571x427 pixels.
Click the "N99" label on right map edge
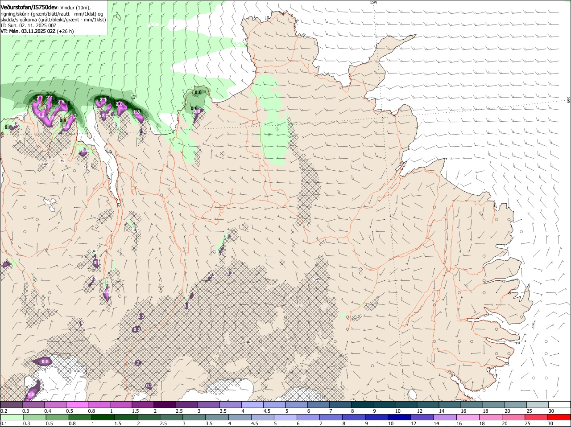coord(569,100)
